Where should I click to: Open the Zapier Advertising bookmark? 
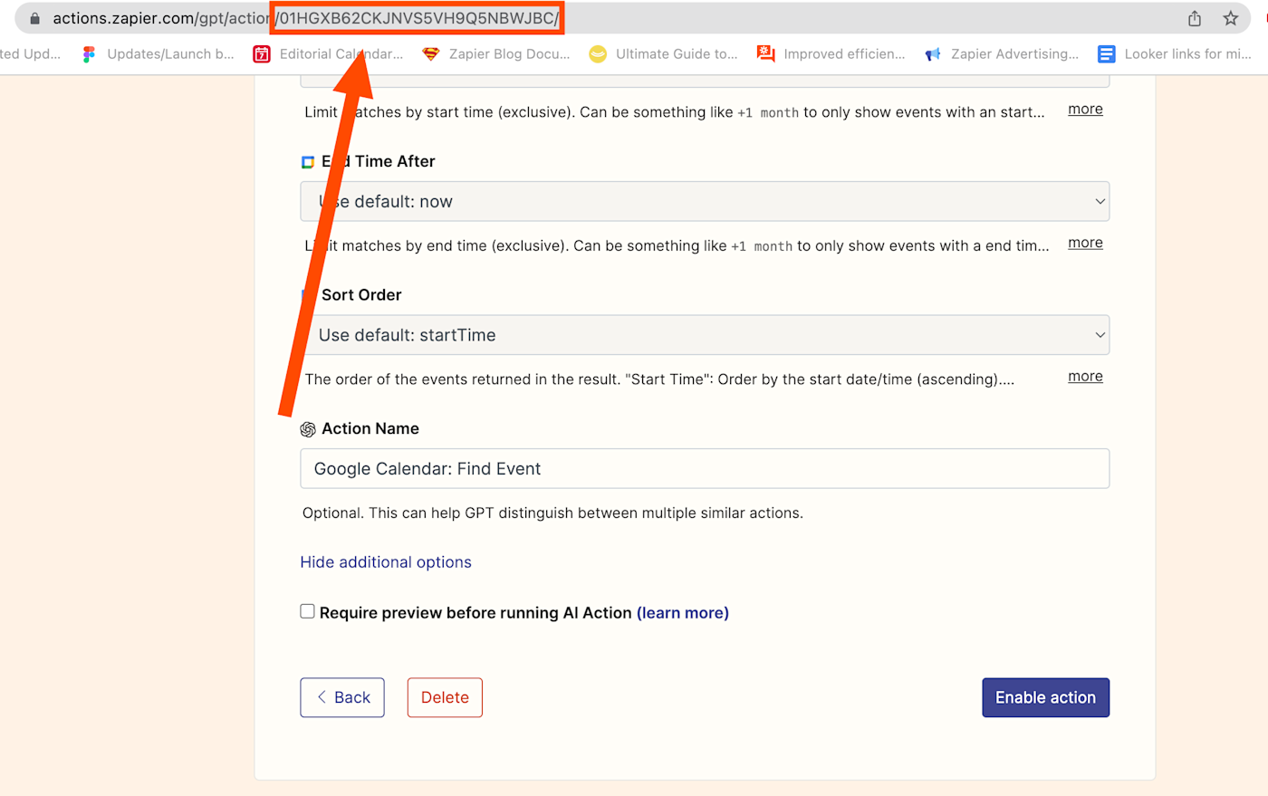1002,54
